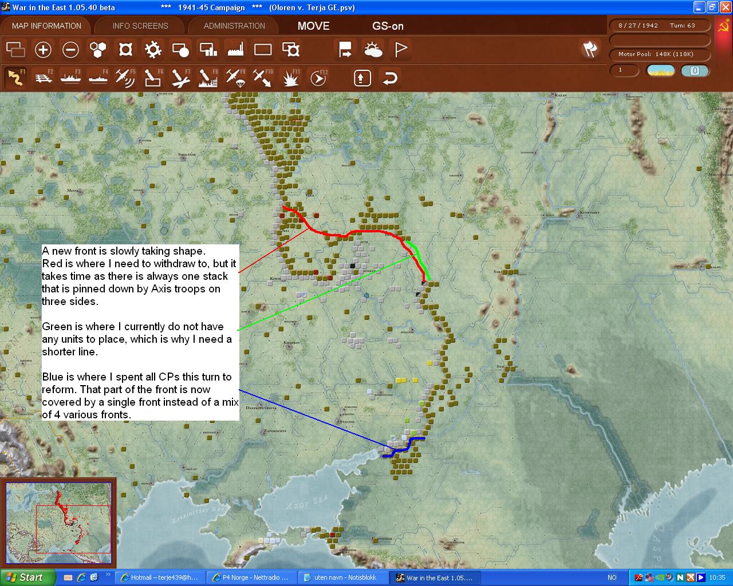
Task: Click the overlapping windows toolbar icon
Action: point(15,50)
